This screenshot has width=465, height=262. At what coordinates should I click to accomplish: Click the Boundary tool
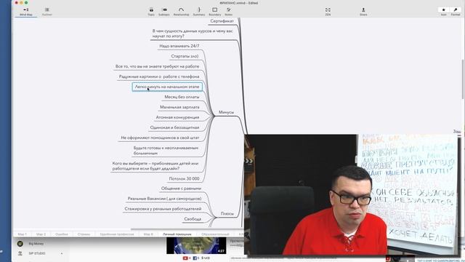215,12
